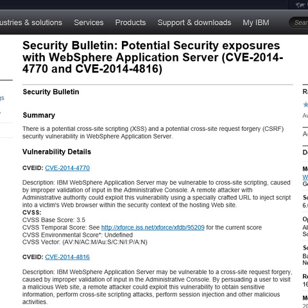The image size is (308, 308).
Task: Click CVSS Environmental Score Undefined text
Action: [78, 235]
